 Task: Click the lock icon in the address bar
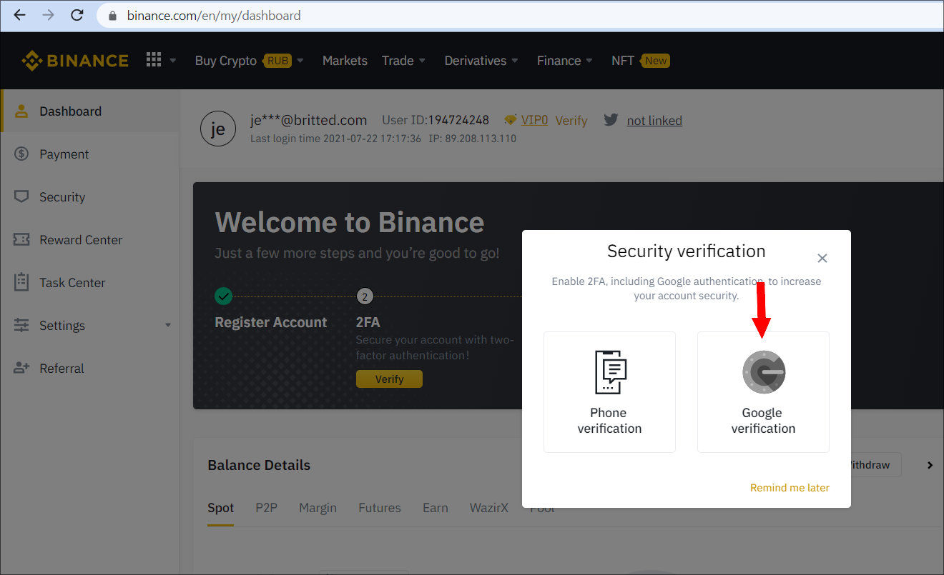pyautogui.click(x=112, y=16)
